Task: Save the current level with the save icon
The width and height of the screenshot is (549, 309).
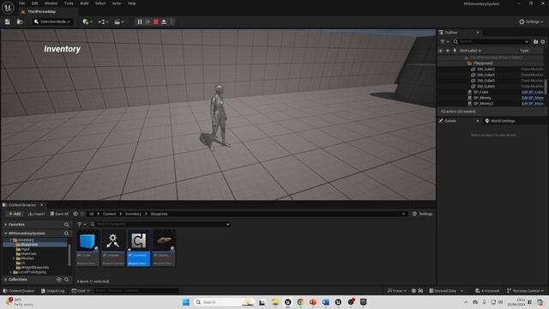Action: (x=8, y=21)
